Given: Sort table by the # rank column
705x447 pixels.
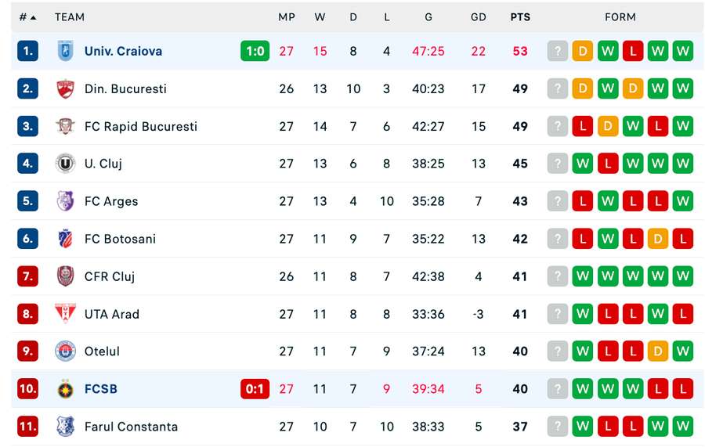Looking at the screenshot, I should 27,16.
